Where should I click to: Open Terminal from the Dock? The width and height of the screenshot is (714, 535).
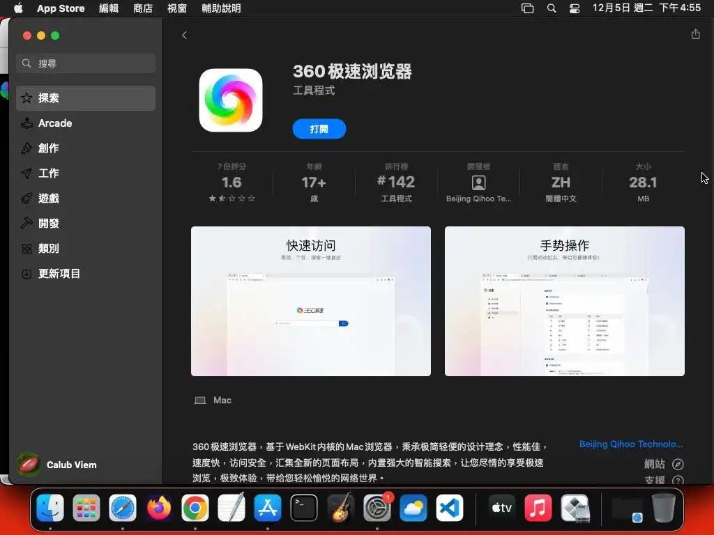point(304,507)
